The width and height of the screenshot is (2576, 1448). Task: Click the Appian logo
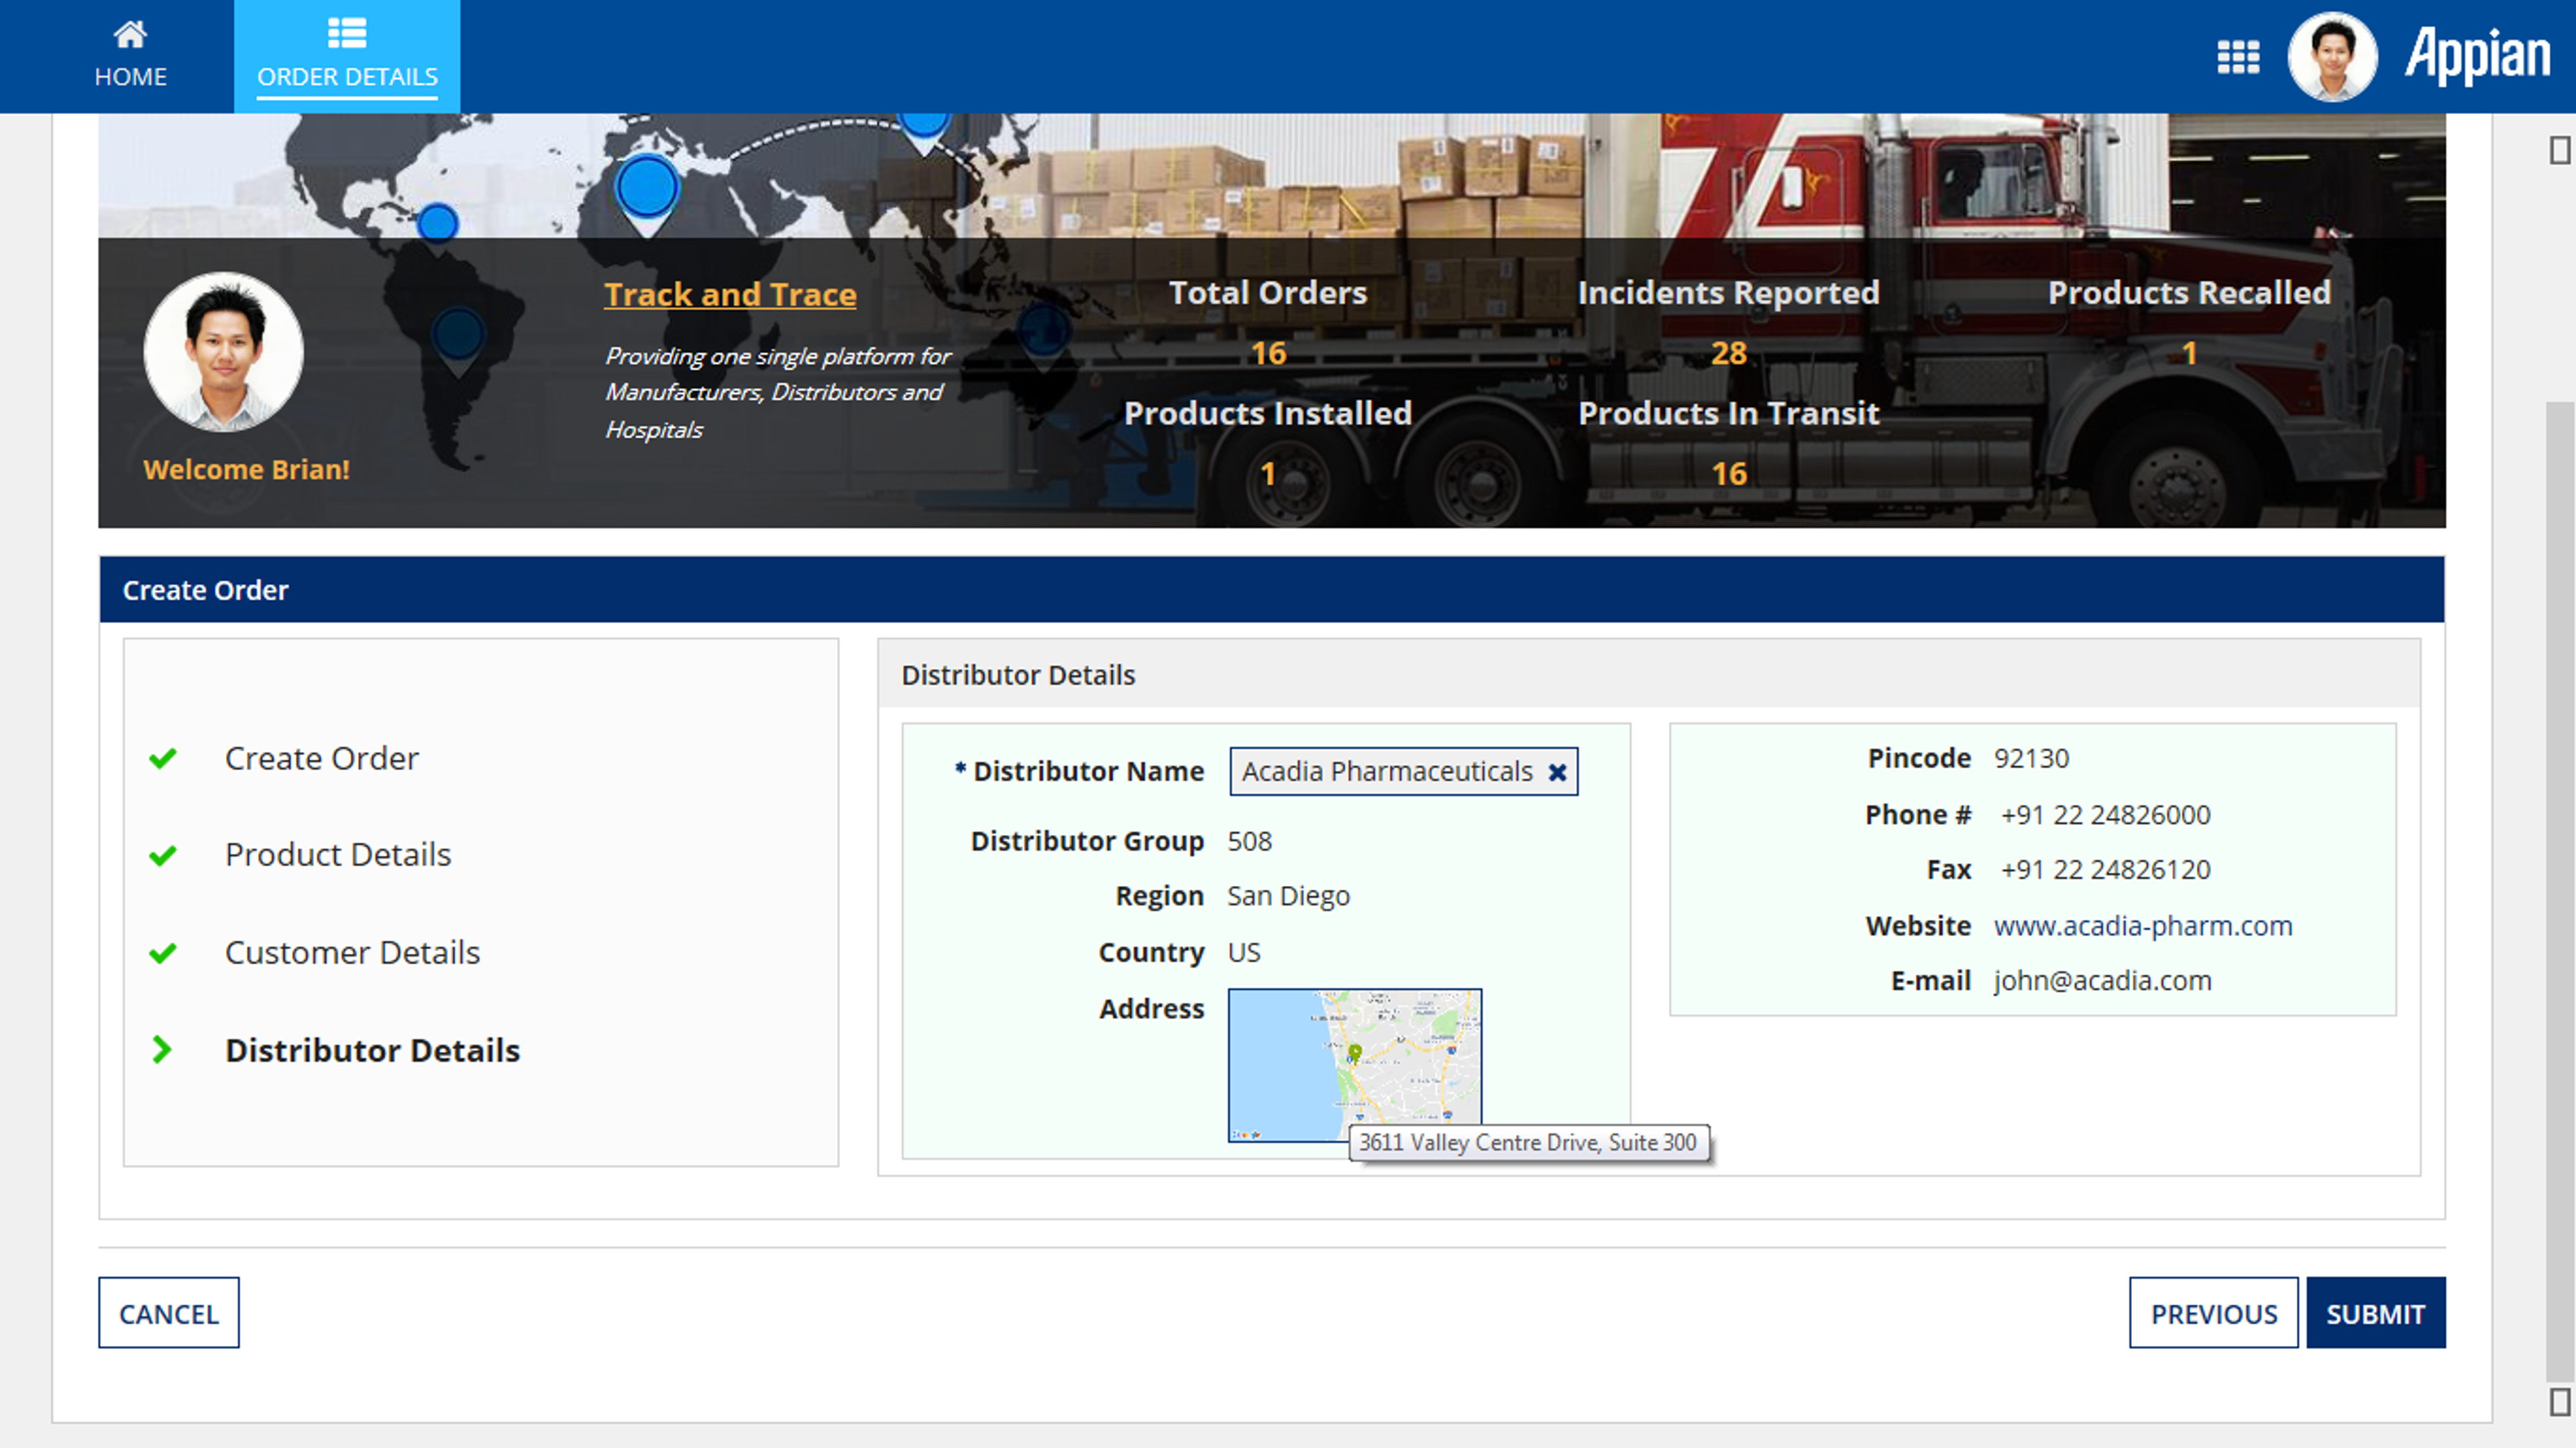click(x=2478, y=55)
